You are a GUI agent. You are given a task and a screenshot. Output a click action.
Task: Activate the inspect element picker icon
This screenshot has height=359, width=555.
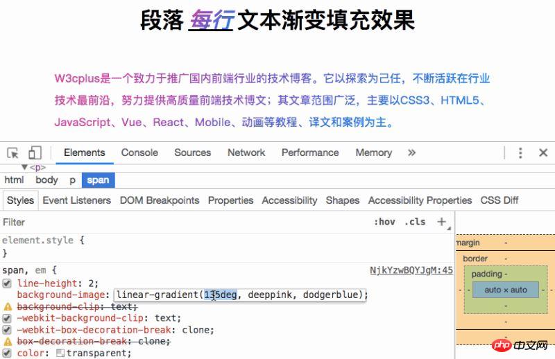[12, 153]
